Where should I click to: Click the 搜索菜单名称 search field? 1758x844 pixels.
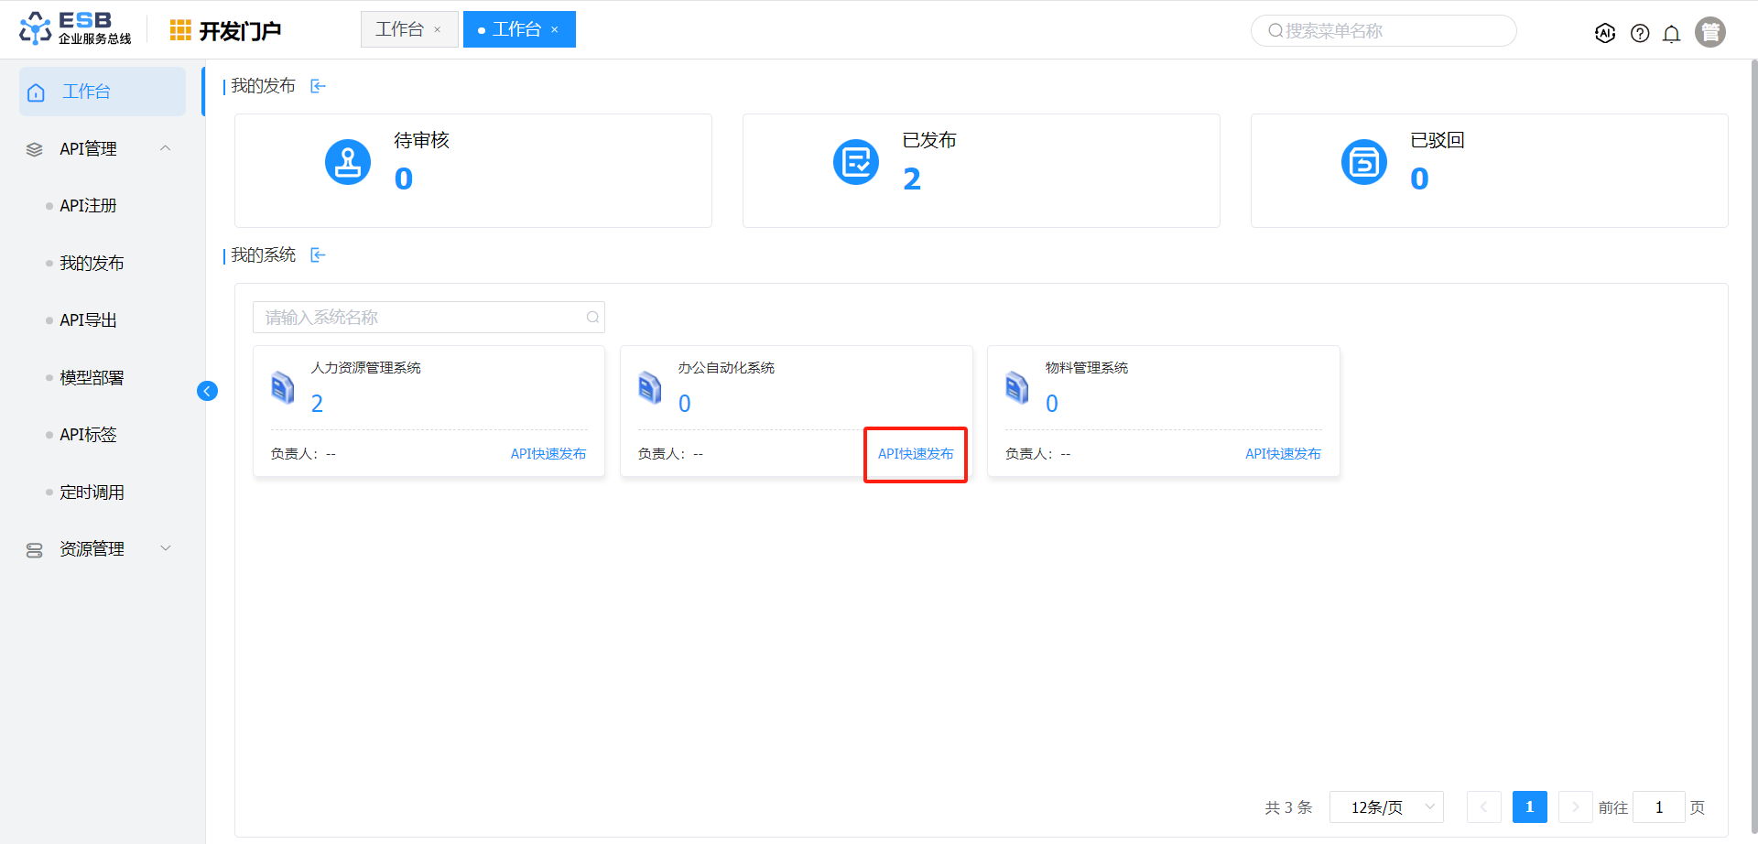coord(1383,31)
